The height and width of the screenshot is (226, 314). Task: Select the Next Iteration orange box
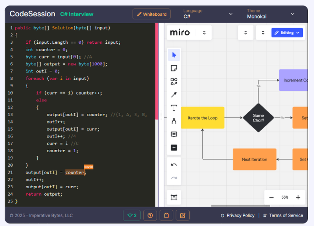[255, 159]
